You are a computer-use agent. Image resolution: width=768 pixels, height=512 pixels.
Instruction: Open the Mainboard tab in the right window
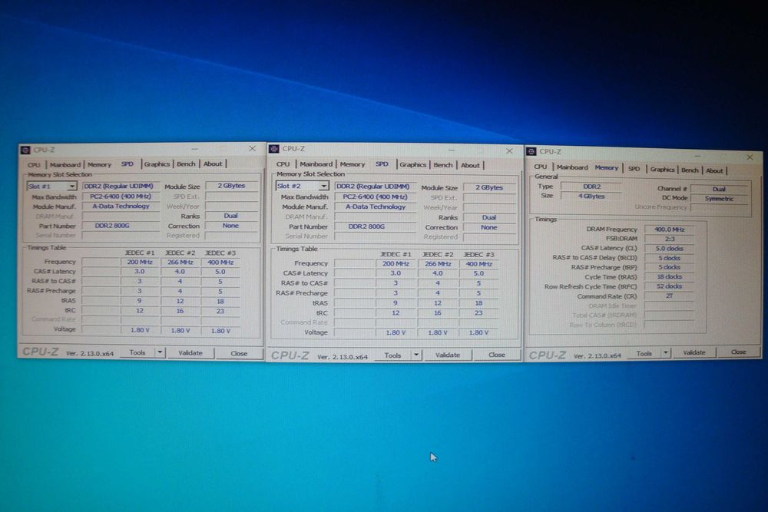[572, 167]
